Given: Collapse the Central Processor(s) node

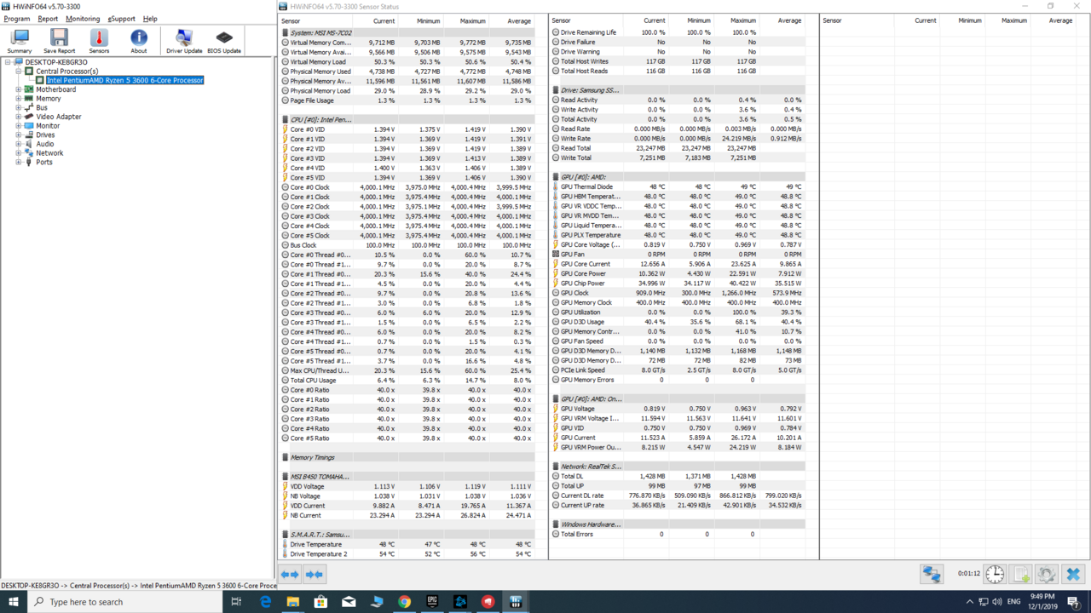Looking at the screenshot, I should point(18,72).
